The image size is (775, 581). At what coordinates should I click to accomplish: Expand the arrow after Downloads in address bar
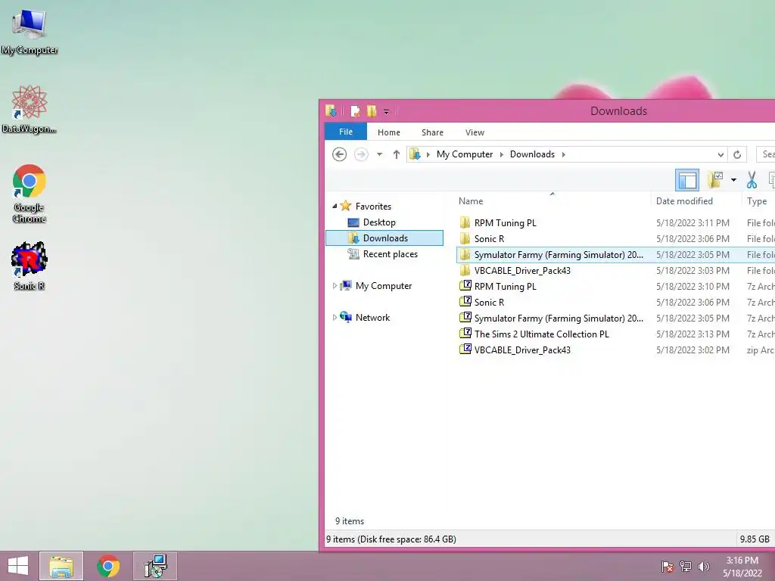pos(563,154)
